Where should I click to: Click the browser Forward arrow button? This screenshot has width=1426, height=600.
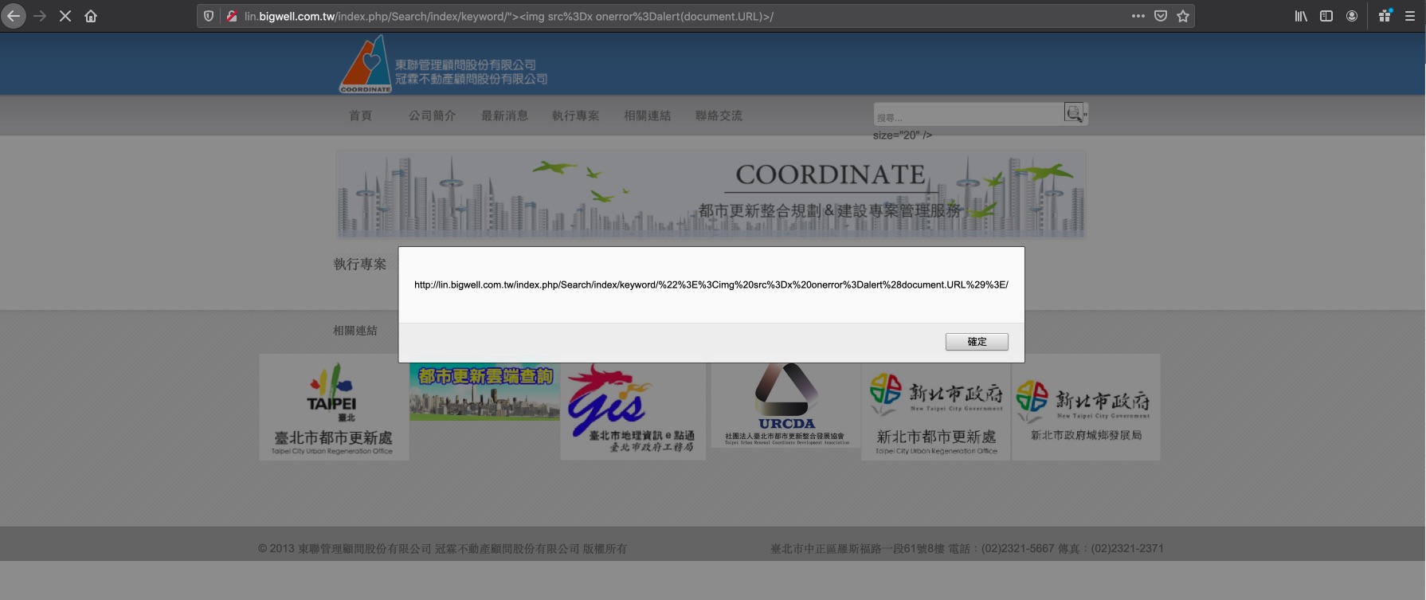[x=40, y=16]
